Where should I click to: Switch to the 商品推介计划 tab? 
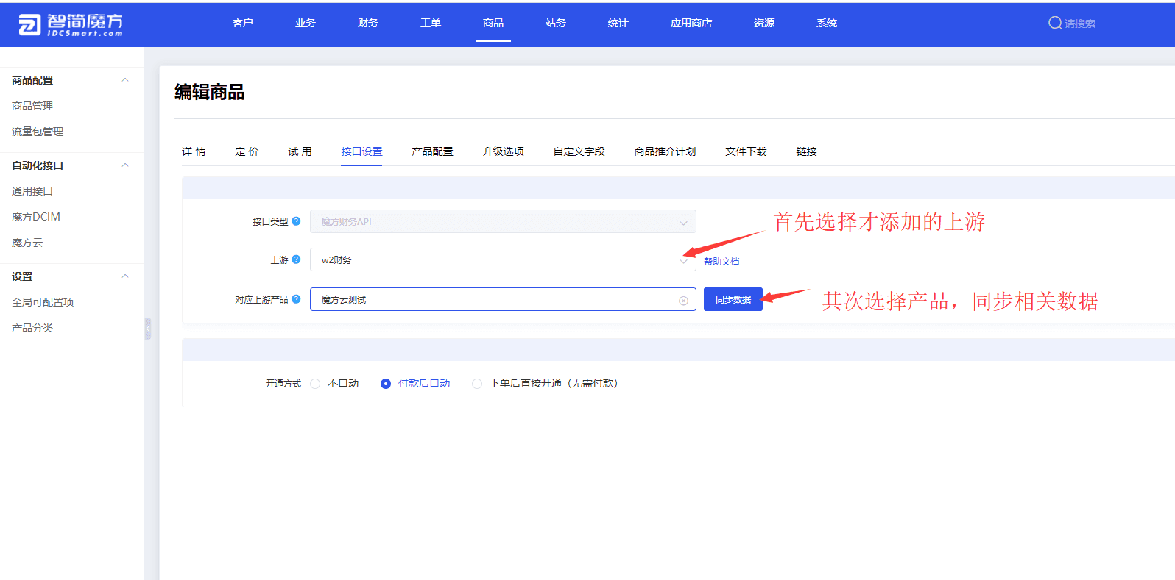pos(665,151)
